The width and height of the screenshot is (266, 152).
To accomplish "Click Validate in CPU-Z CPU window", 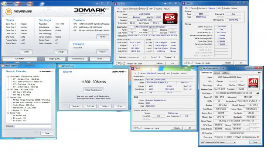I will point(159,63).
